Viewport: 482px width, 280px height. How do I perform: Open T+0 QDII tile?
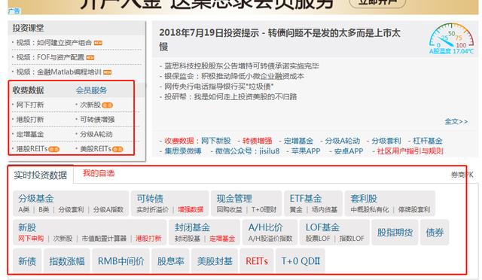(300, 261)
